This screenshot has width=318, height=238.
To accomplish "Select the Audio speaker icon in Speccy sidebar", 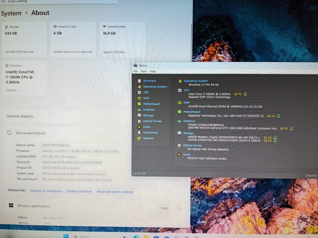I will point(139,127).
